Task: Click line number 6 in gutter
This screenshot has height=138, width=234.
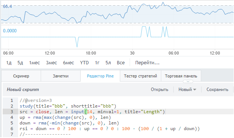Action: coord(12,129)
